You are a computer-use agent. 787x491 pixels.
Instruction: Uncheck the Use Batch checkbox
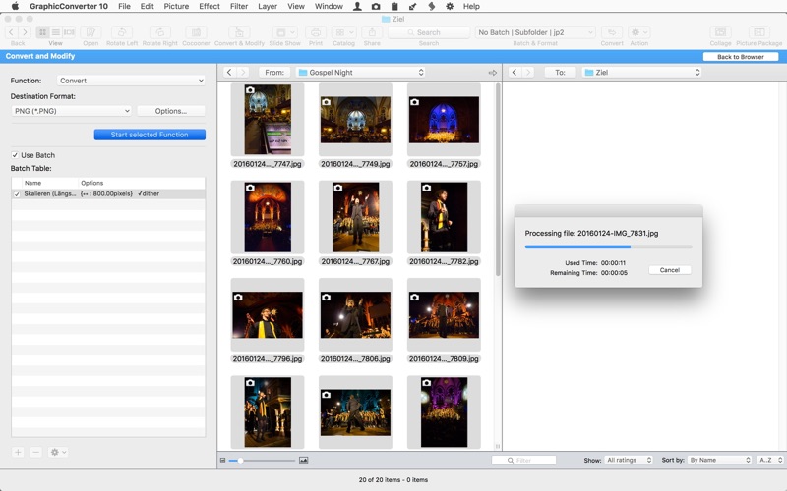coord(15,155)
